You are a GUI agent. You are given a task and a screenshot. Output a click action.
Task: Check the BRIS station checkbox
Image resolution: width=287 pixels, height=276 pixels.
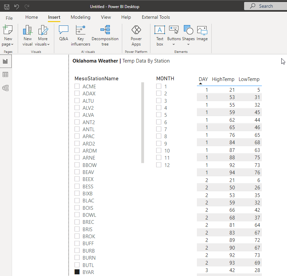pyautogui.click(x=77, y=229)
